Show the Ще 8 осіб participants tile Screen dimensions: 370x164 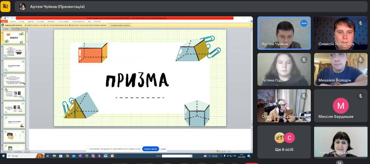coord(284,142)
